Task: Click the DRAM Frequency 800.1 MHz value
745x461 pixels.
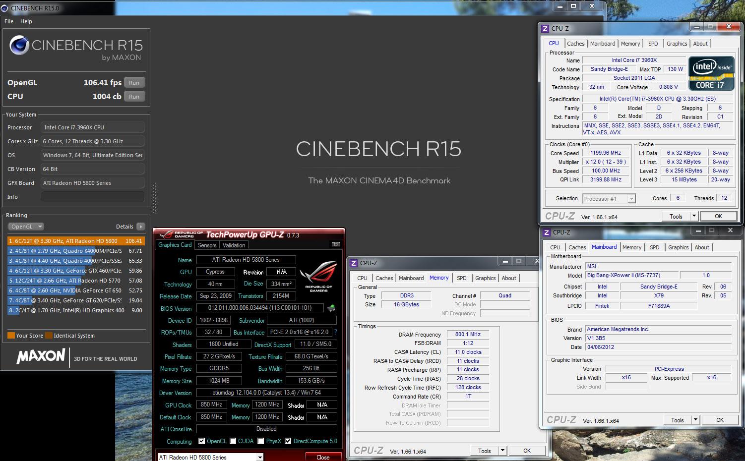Action: (468, 335)
